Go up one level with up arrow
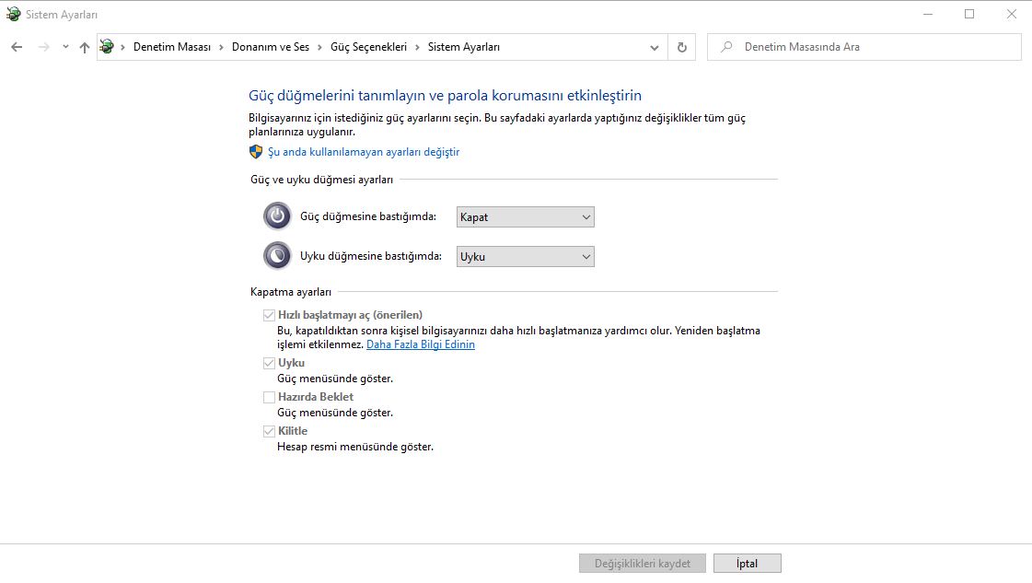The width and height of the screenshot is (1032, 583). pyautogui.click(x=85, y=47)
